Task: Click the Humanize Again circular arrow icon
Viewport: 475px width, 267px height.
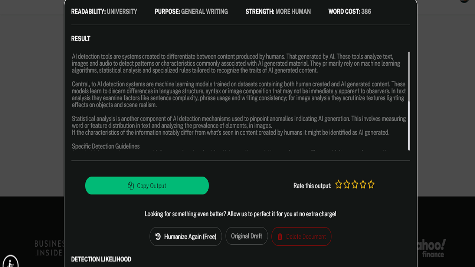Action: tap(158, 237)
